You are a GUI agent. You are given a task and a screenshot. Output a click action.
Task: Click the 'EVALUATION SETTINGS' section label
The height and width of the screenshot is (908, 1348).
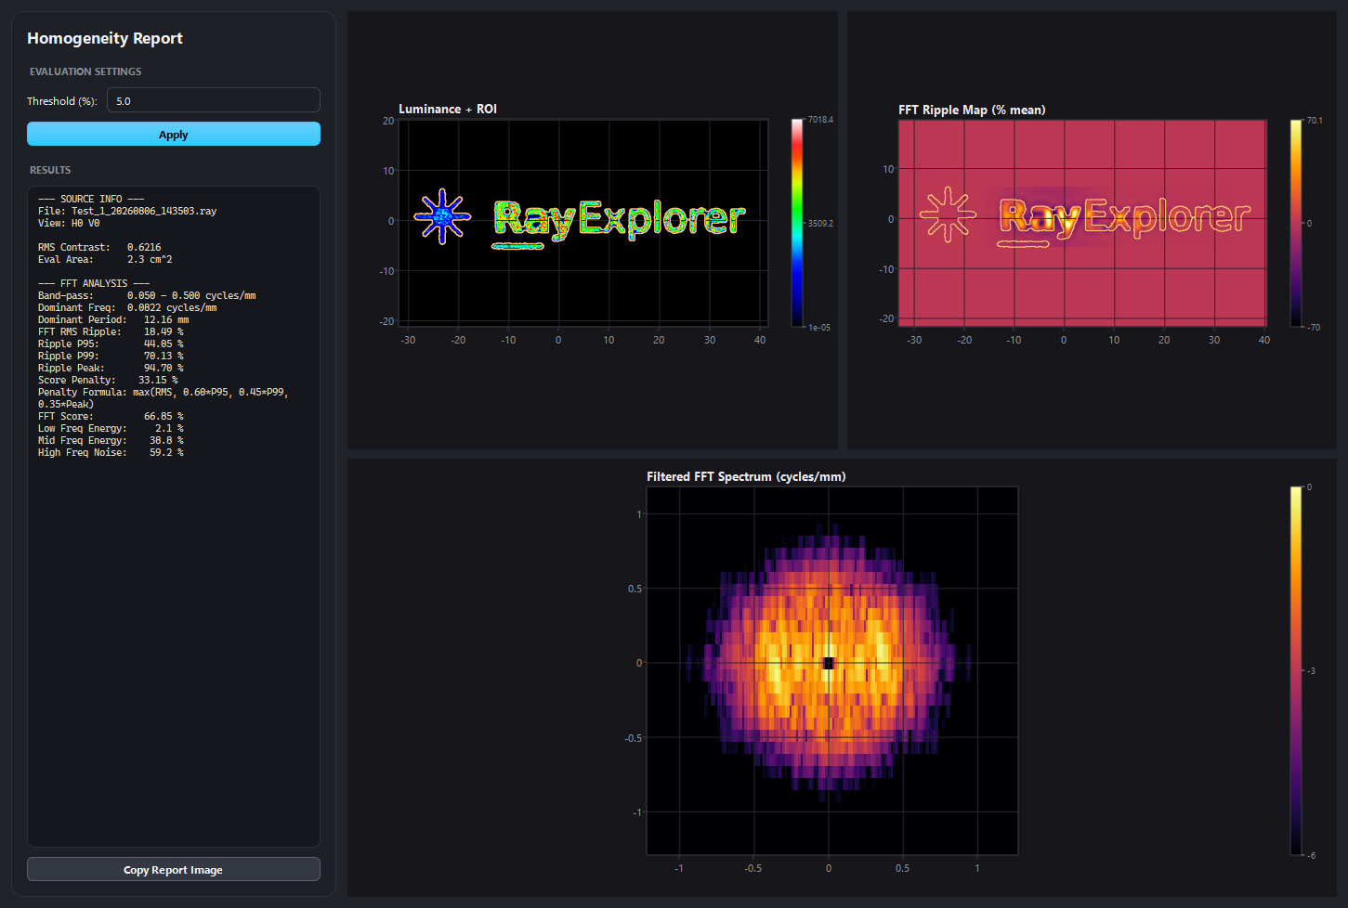click(x=85, y=71)
